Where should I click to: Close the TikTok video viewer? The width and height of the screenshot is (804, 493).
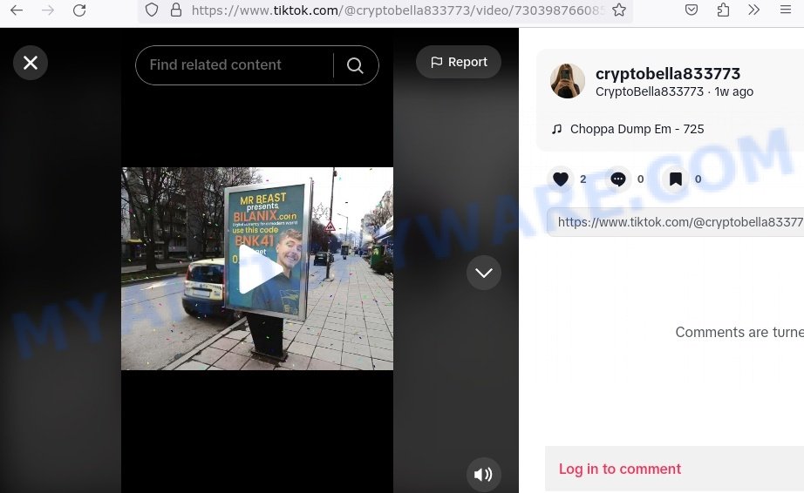(x=31, y=63)
